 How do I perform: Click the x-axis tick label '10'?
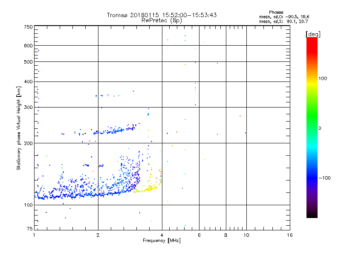[x=246, y=235]
